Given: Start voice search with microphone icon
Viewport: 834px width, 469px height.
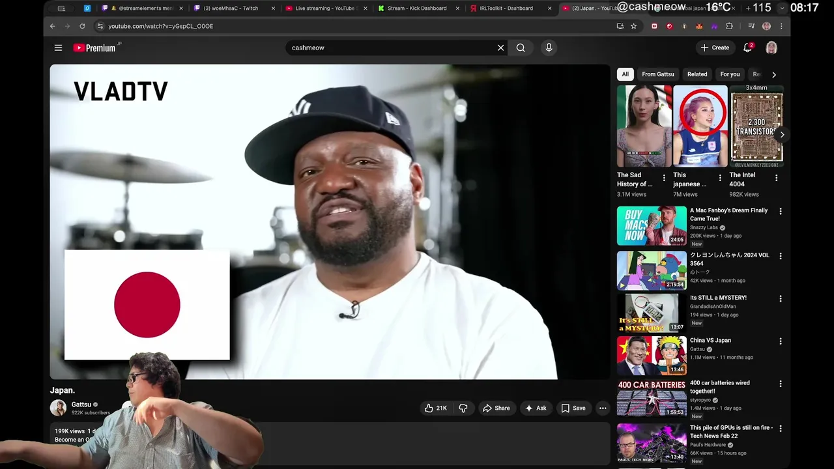Looking at the screenshot, I should pyautogui.click(x=549, y=48).
